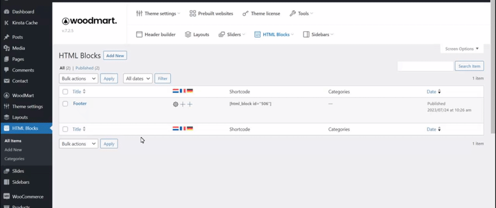This screenshot has height=208, width=496.
Task: Click the Dutch flag in table header
Action: pyautogui.click(x=176, y=91)
